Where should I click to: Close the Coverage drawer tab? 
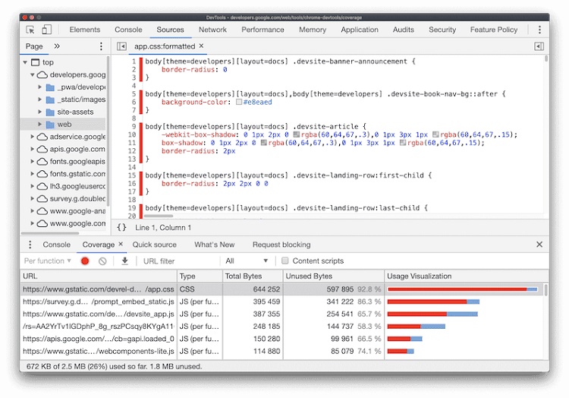coord(121,244)
